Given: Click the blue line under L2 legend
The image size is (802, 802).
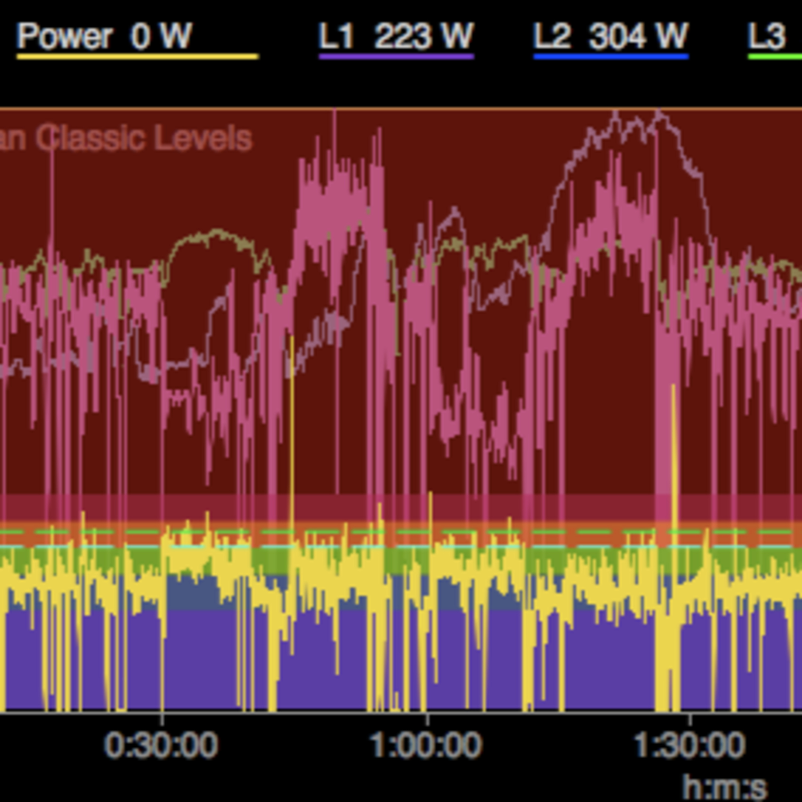Looking at the screenshot, I should (x=611, y=57).
